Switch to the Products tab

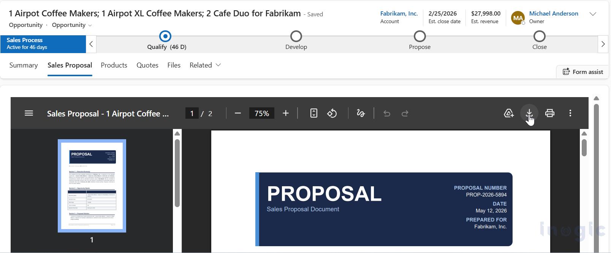pyautogui.click(x=114, y=65)
